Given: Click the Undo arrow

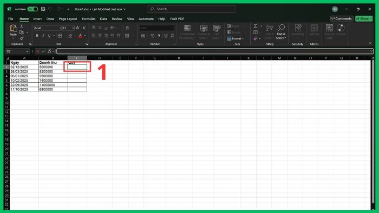Looking at the screenshot, I should tap(50, 9).
